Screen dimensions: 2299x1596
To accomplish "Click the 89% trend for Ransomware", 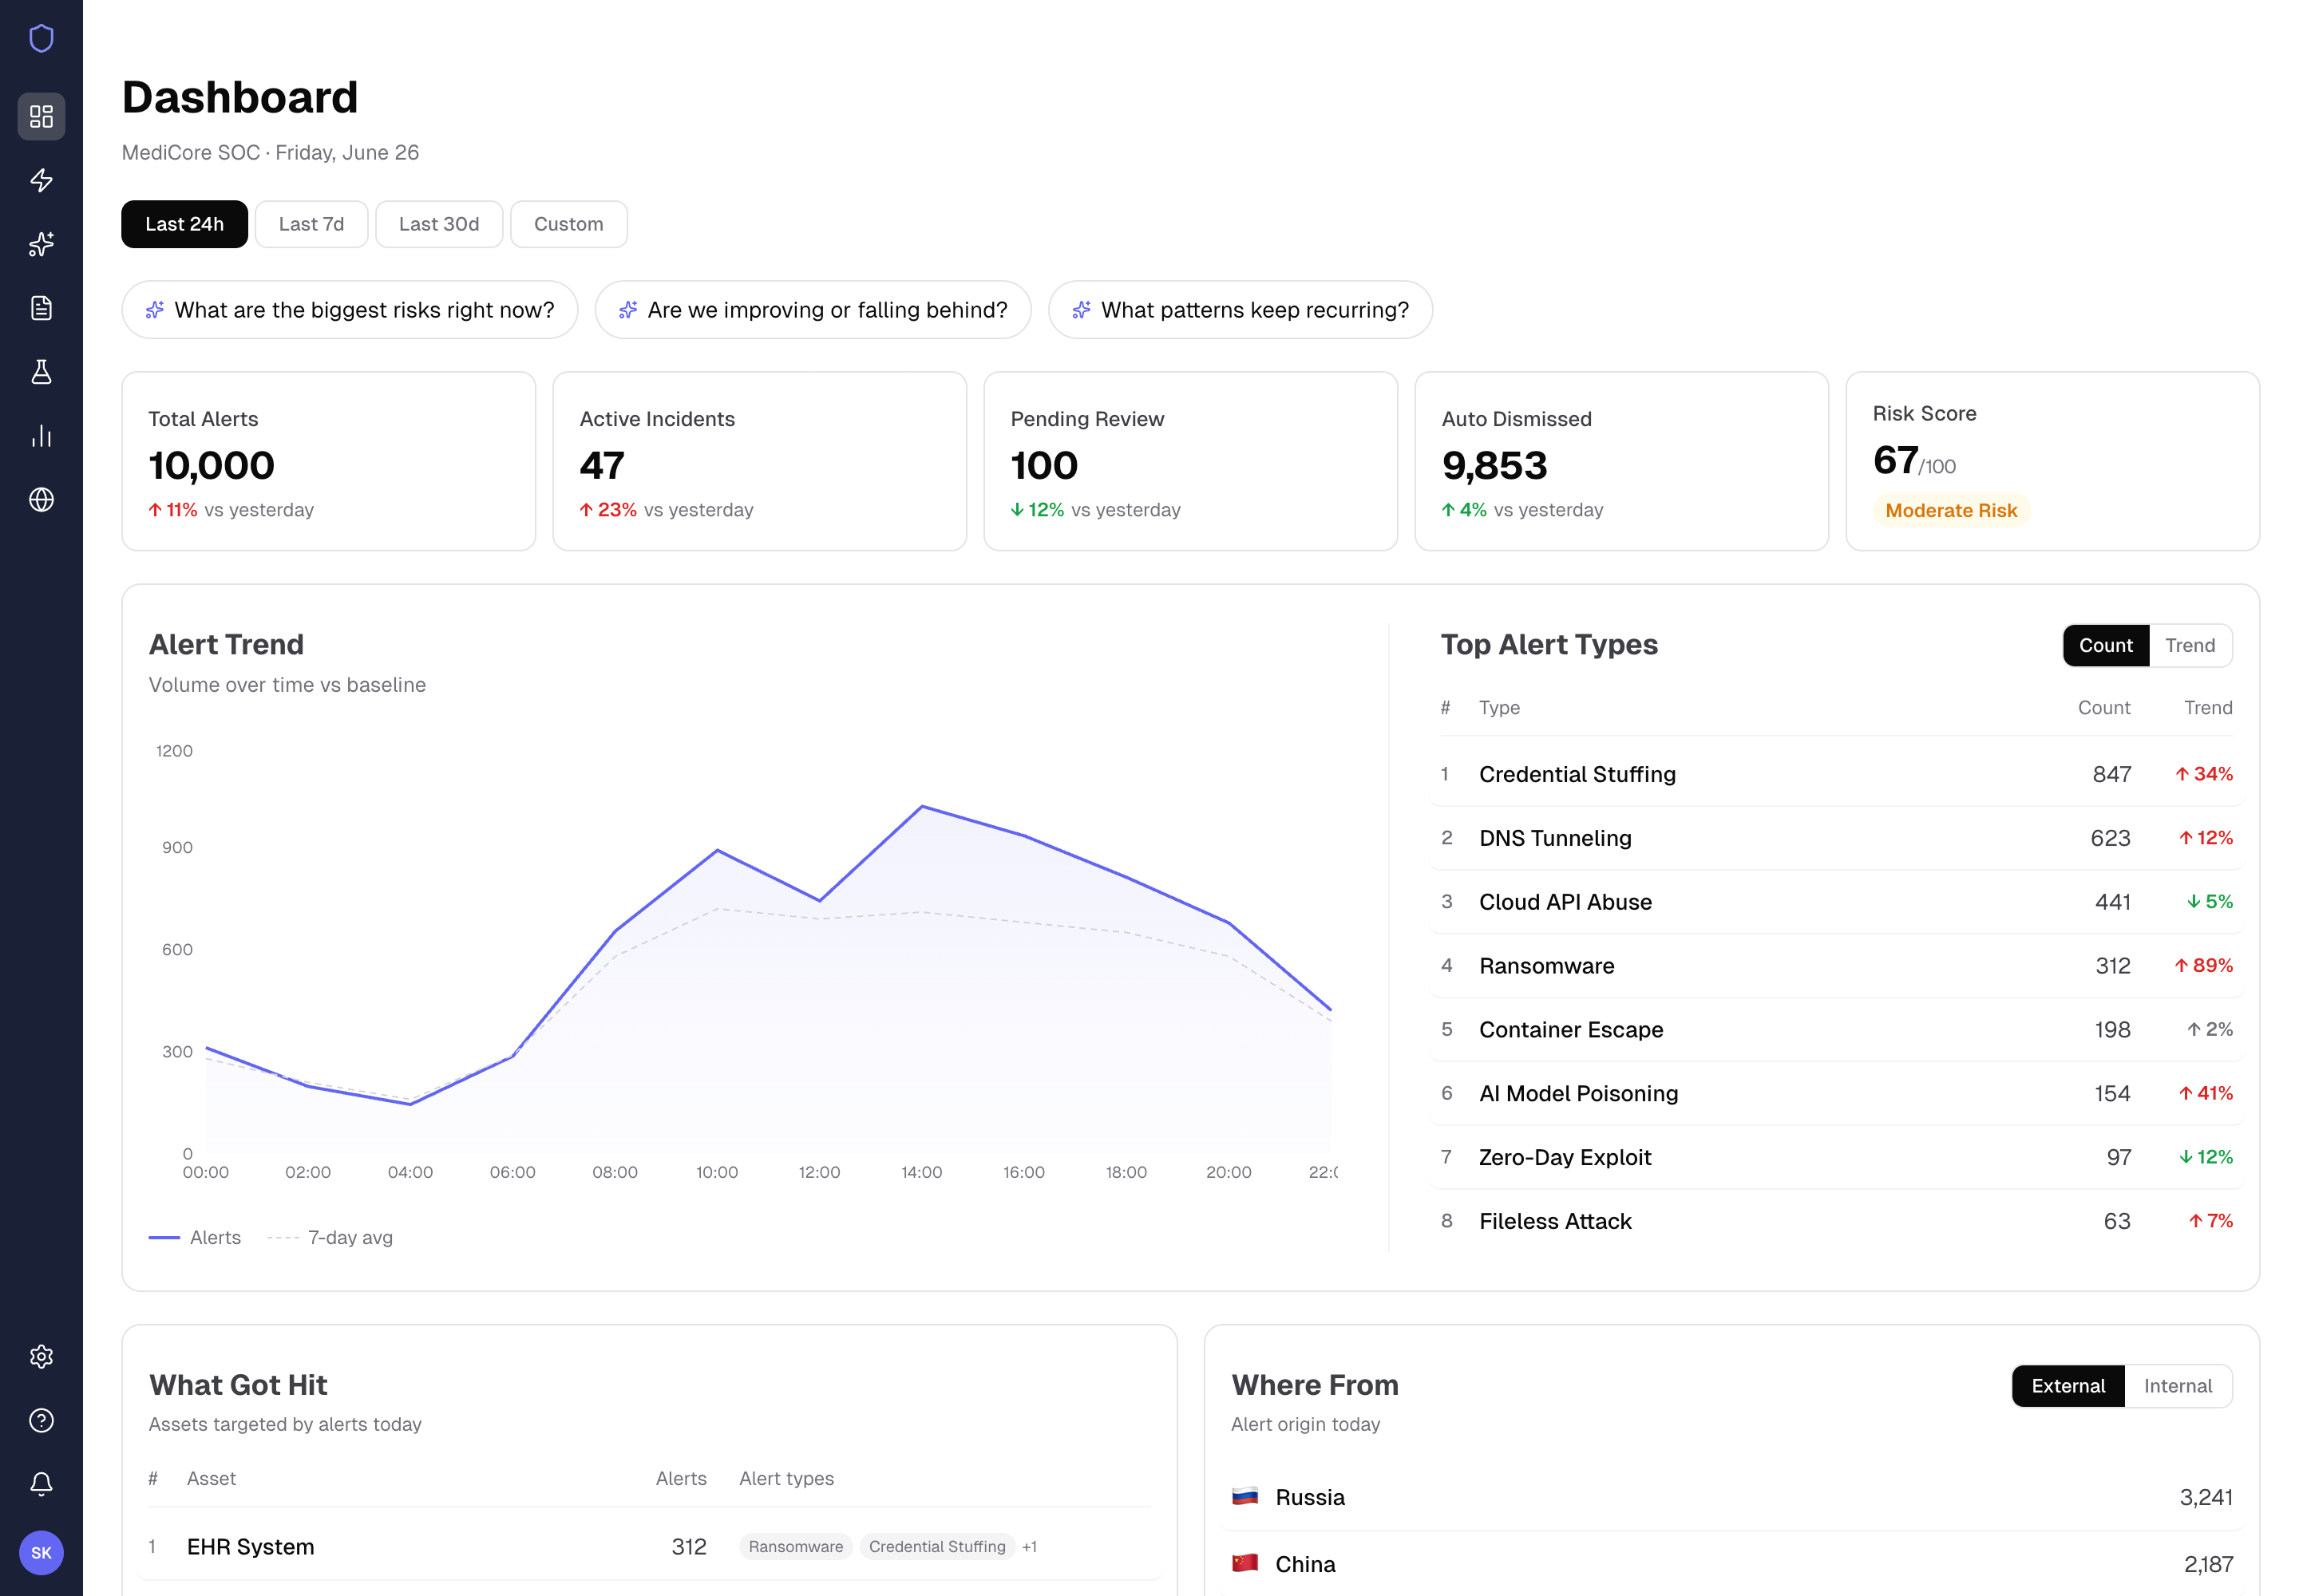I will coord(2203,966).
